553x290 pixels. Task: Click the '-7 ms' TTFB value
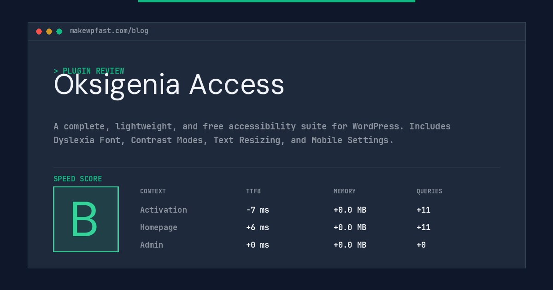pyautogui.click(x=258, y=210)
